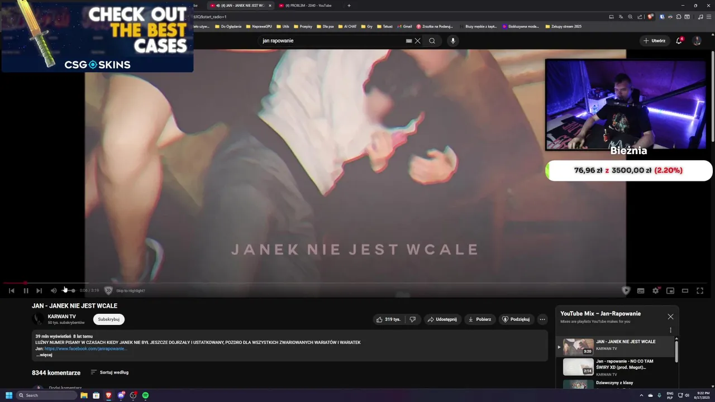Viewport: 715px width, 402px height.
Task: Open the Zakupy stream 2025 bookmark folder
Action: [x=563, y=26]
